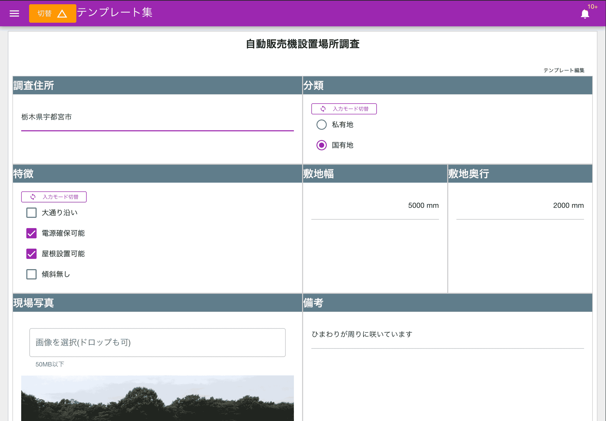Check the 大通り沿い checkbox
The width and height of the screenshot is (606, 421).
(x=31, y=213)
